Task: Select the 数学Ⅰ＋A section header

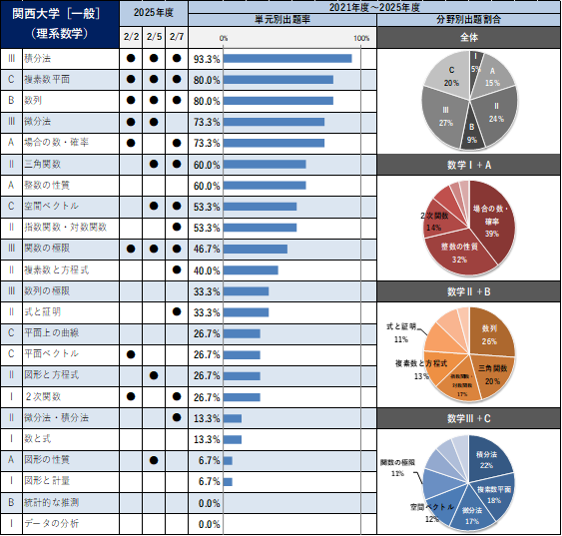Action: click(468, 165)
